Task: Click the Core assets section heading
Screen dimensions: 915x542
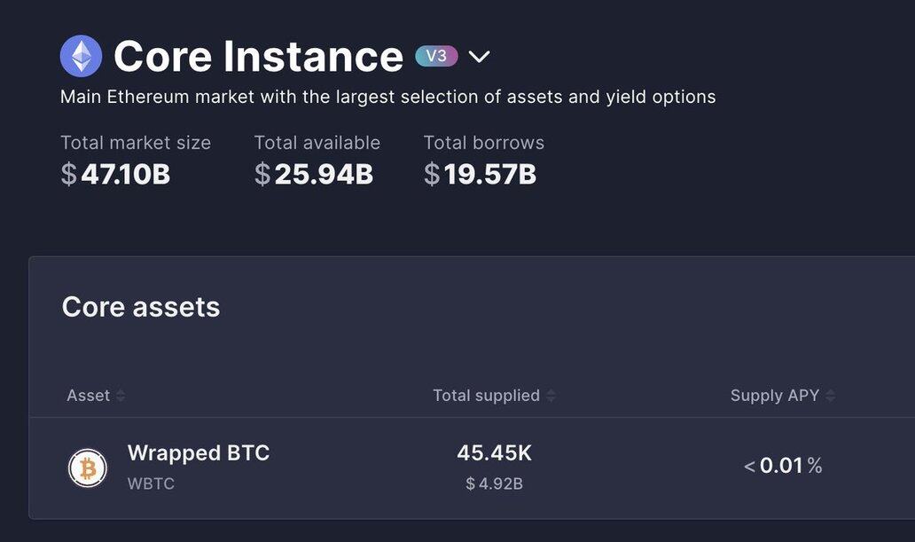Action: tap(141, 307)
